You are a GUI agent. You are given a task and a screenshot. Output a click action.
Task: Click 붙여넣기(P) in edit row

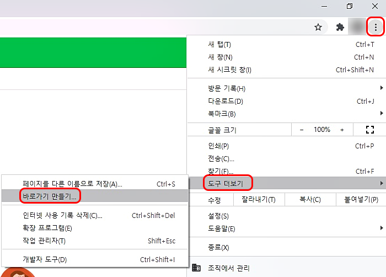(x=361, y=199)
